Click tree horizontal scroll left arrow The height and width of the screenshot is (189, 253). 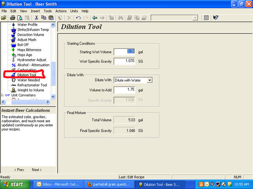click(x=3, y=102)
